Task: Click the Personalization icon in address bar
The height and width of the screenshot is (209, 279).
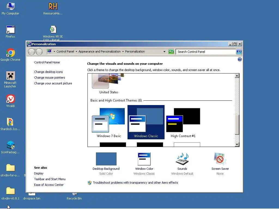Action: click(x=49, y=51)
